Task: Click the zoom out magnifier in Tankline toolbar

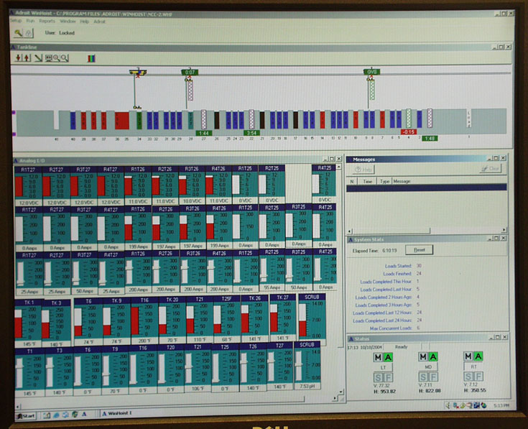Action: coord(65,57)
